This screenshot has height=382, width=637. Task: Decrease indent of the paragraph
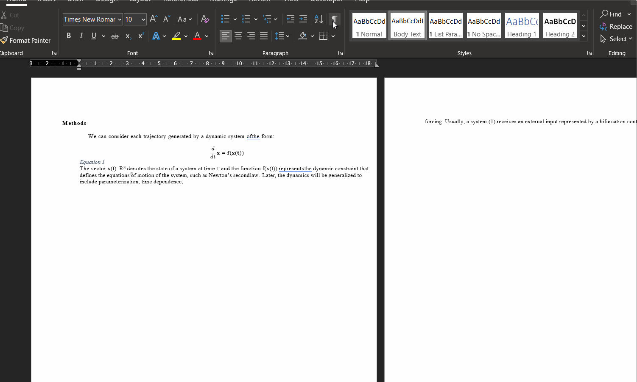[x=290, y=19]
